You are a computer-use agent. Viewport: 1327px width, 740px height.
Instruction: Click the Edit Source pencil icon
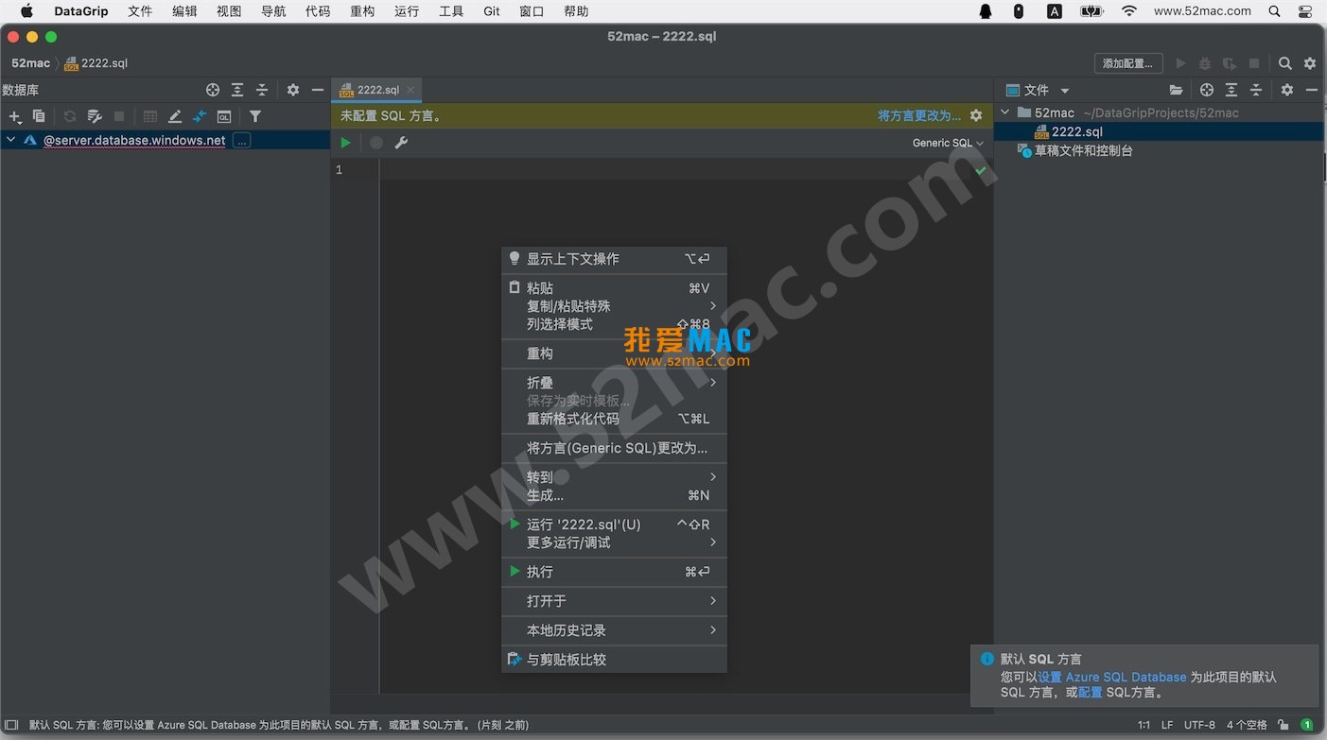[x=175, y=116]
